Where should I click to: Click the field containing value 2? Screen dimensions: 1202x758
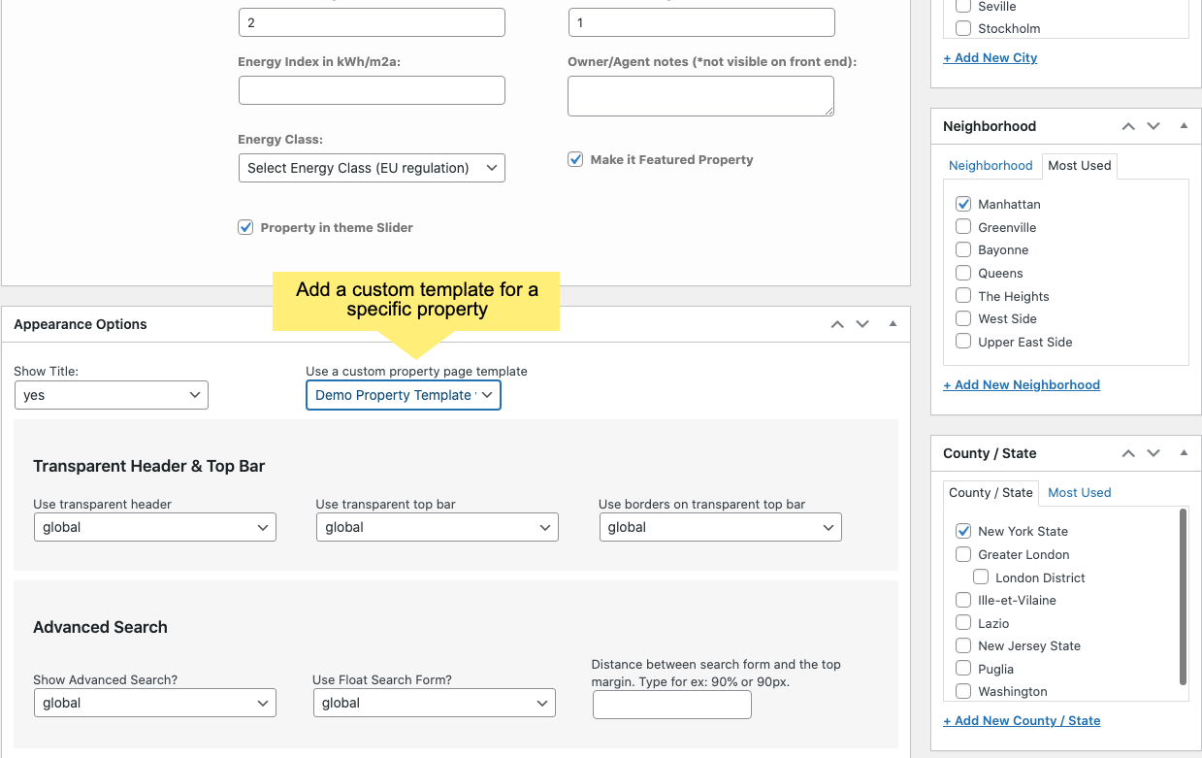(x=372, y=22)
